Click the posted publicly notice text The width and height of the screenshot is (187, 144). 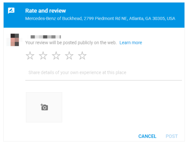click(71, 42)
